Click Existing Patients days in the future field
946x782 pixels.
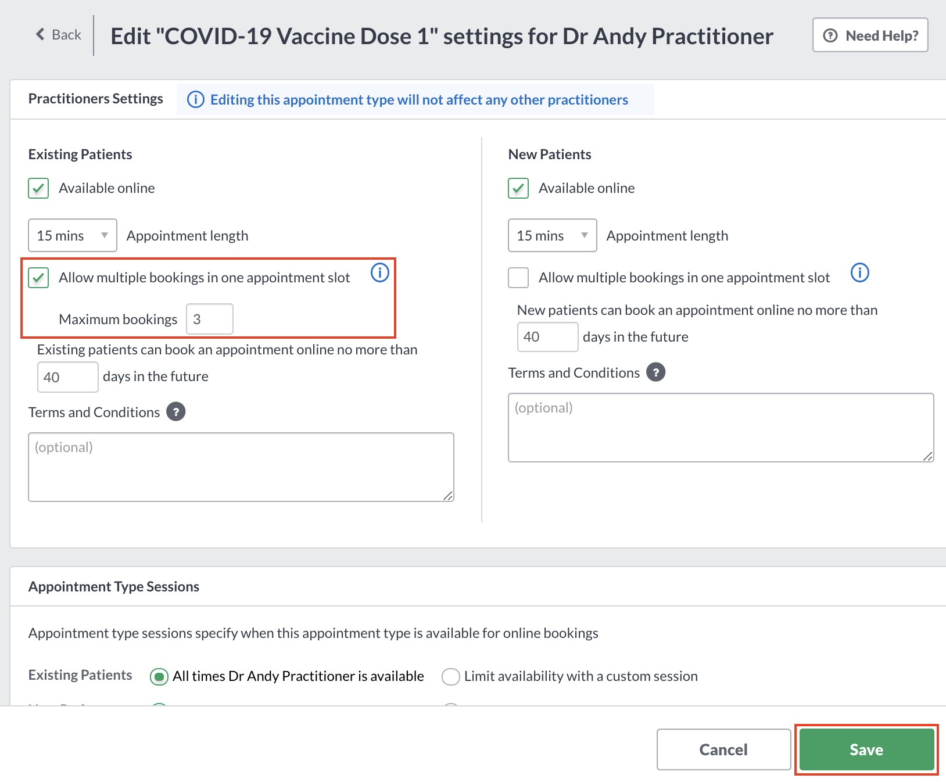point(68,377)
